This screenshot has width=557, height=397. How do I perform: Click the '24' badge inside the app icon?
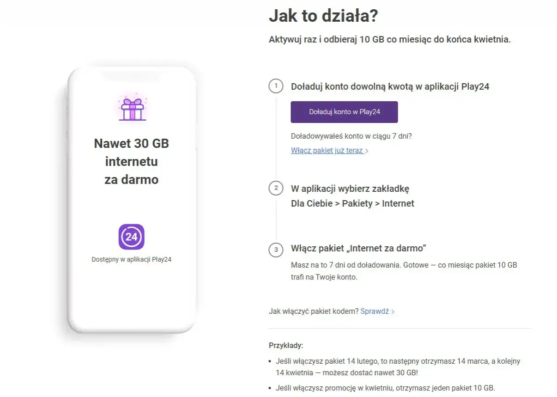[x=132, y=237]
